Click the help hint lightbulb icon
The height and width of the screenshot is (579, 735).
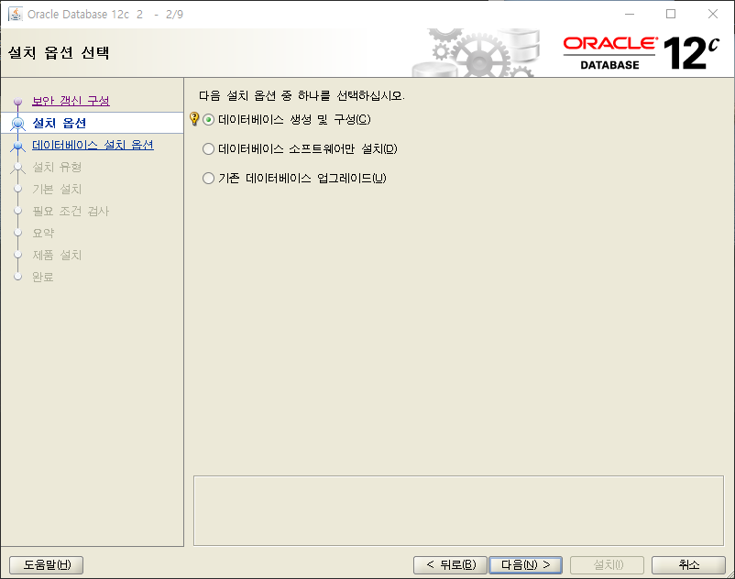tap(194, 119)
